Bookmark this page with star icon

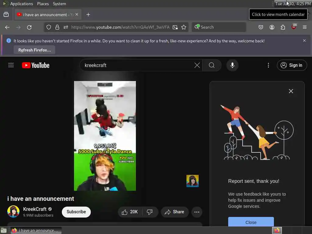point(184,27)
